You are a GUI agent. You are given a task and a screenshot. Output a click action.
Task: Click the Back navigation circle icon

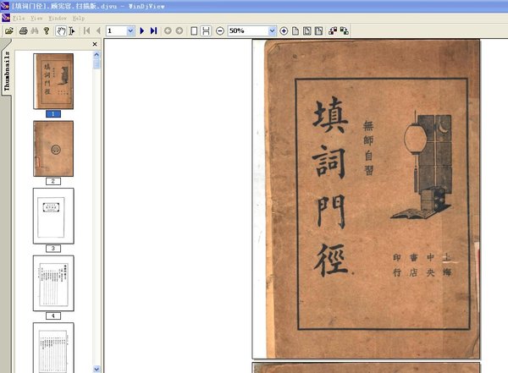click(168, 30)
